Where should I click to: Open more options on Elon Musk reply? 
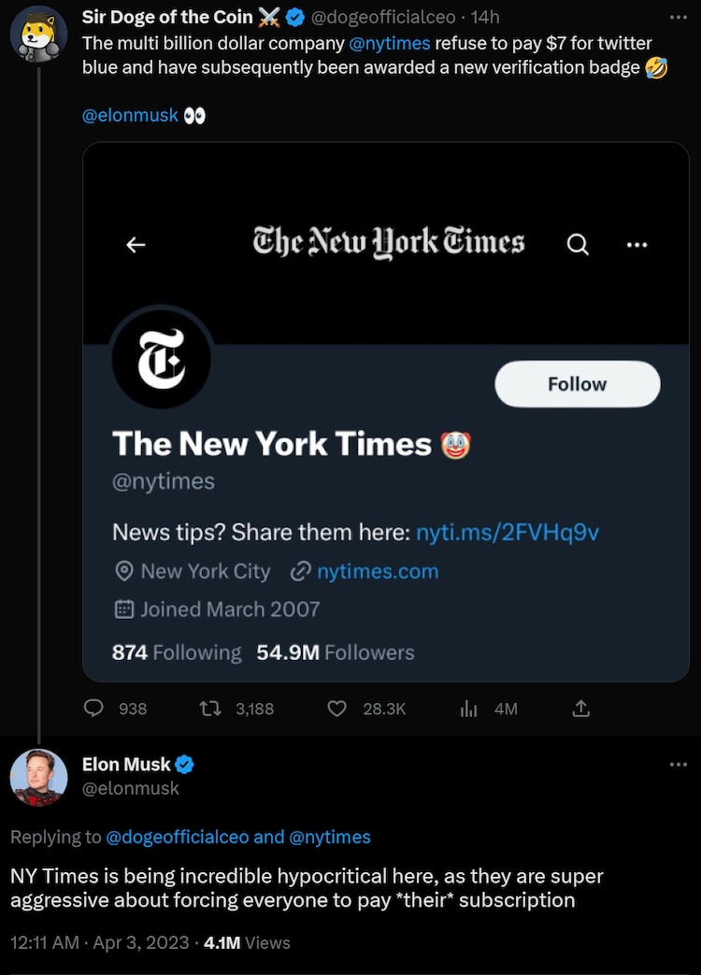(678, 765)
